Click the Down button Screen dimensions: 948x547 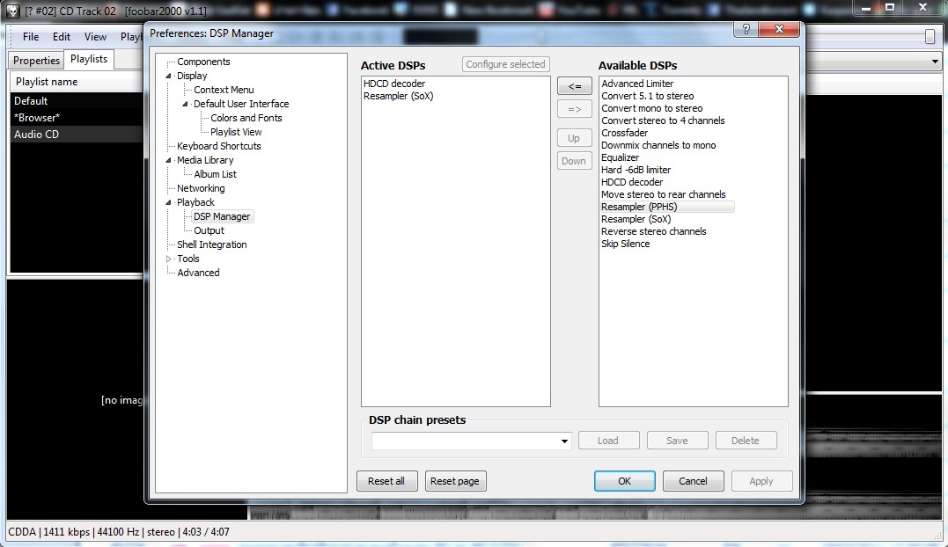574,161
